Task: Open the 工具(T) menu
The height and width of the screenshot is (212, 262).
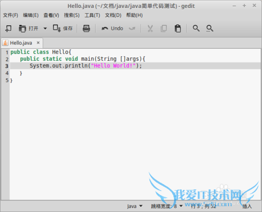Action: point(92,15)
